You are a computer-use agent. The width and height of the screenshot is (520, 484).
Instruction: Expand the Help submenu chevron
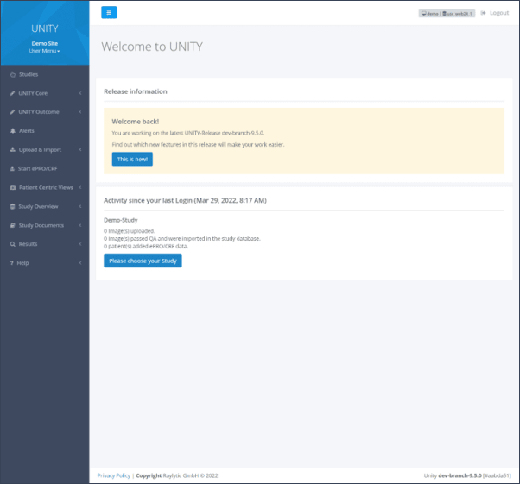point(79,263)
